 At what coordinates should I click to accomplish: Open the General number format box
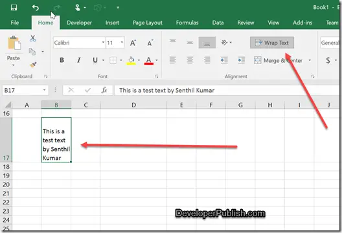tap(330, 43)
